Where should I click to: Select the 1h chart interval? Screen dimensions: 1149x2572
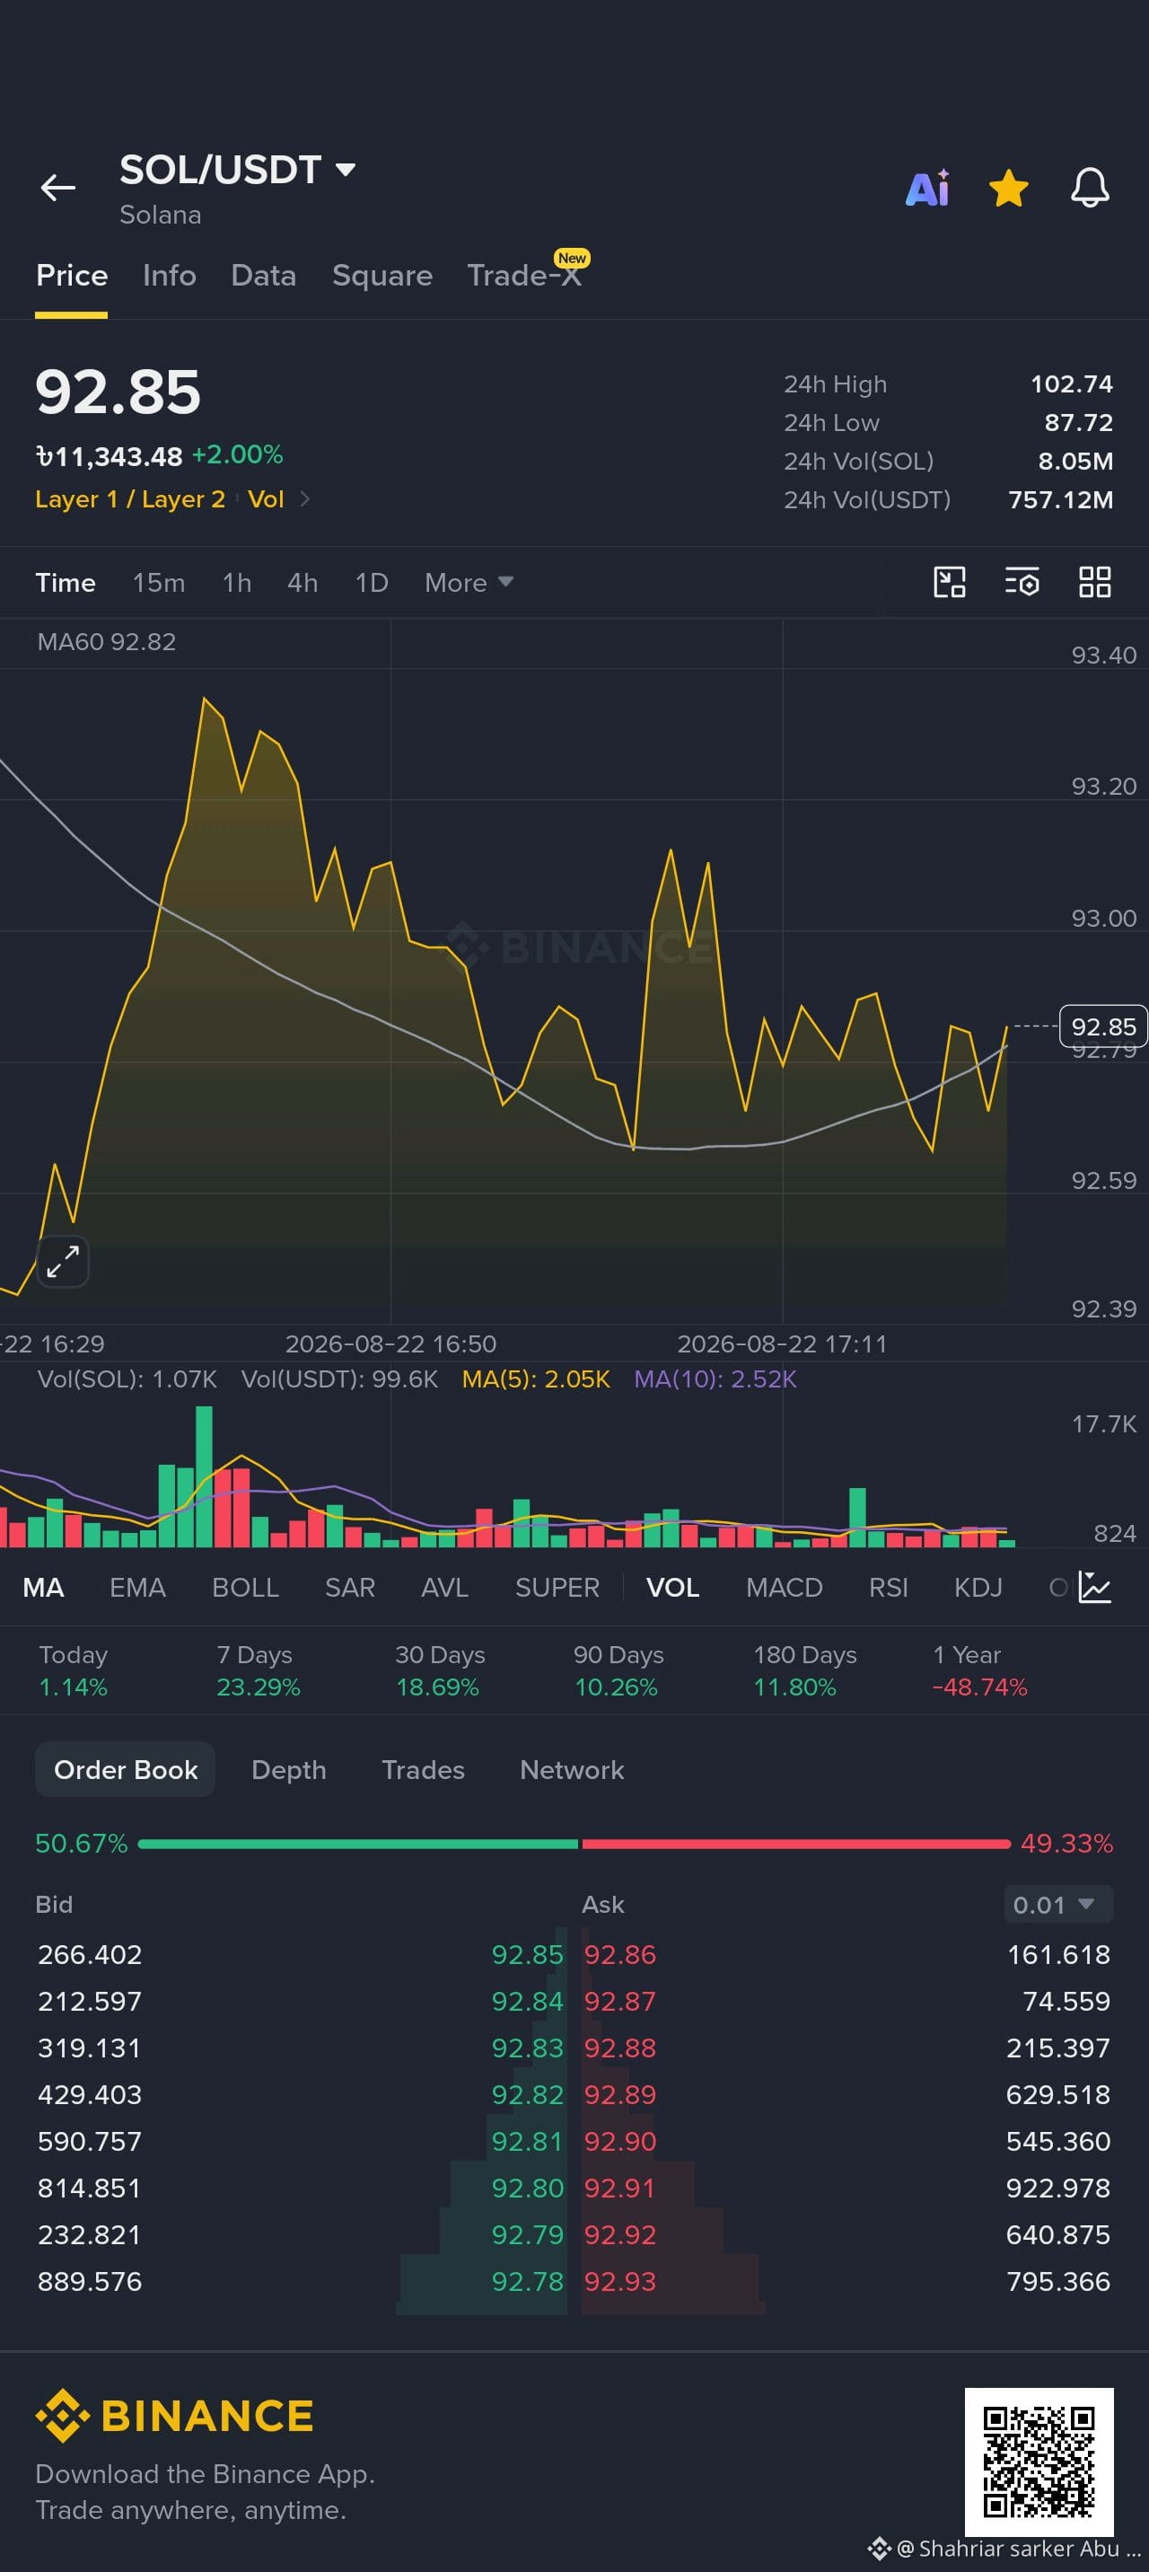pyautogui.click(x=237, y=582)
